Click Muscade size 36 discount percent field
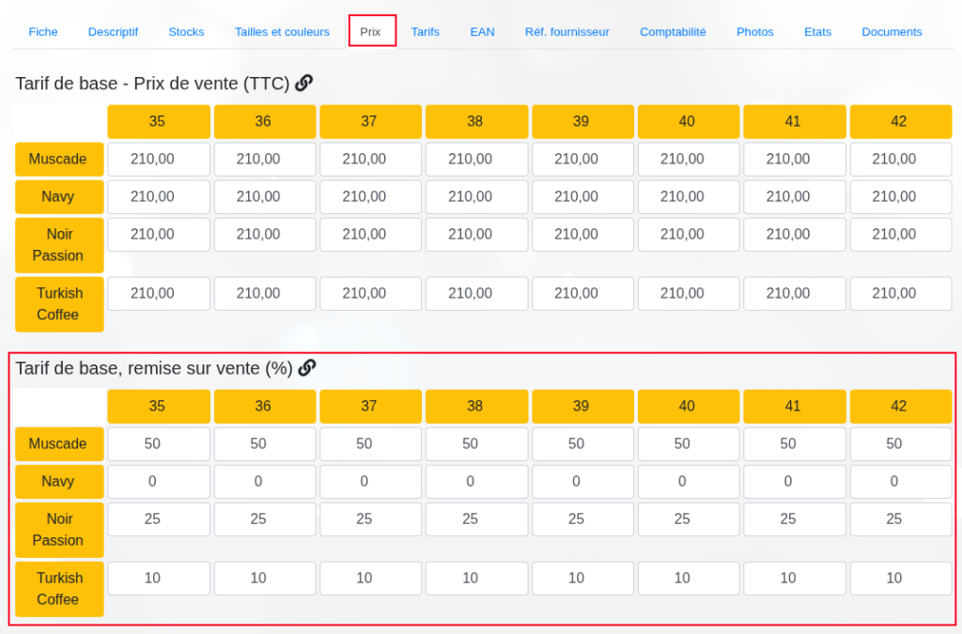 click(x=264, y=444)
